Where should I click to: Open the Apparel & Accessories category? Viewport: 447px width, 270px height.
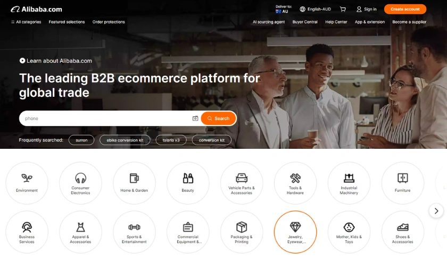point(80,232)
